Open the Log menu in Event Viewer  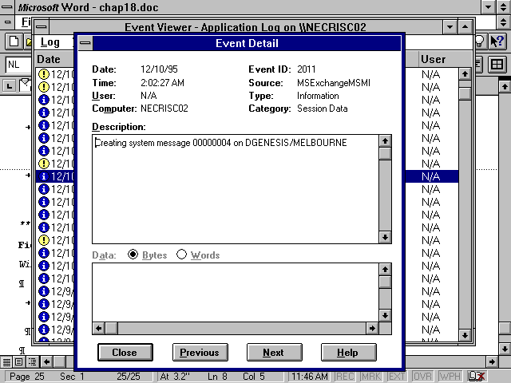50,42
